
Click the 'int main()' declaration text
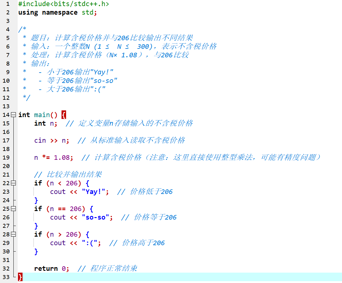(x=38, y=115)
